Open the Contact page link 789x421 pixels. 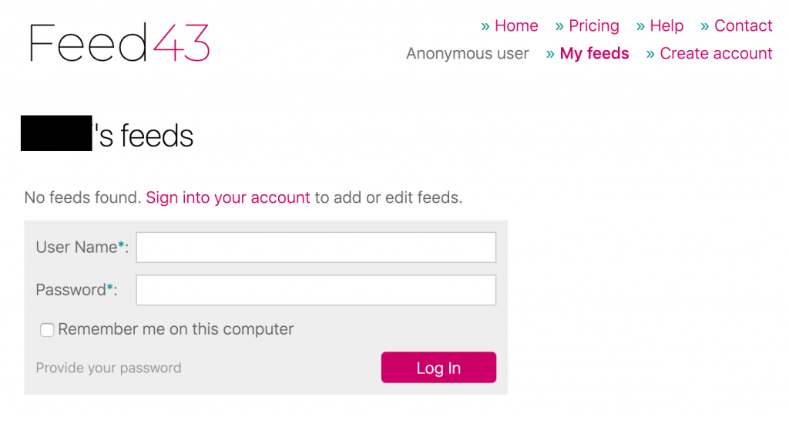pyautogui.click(x=744, y=25)
